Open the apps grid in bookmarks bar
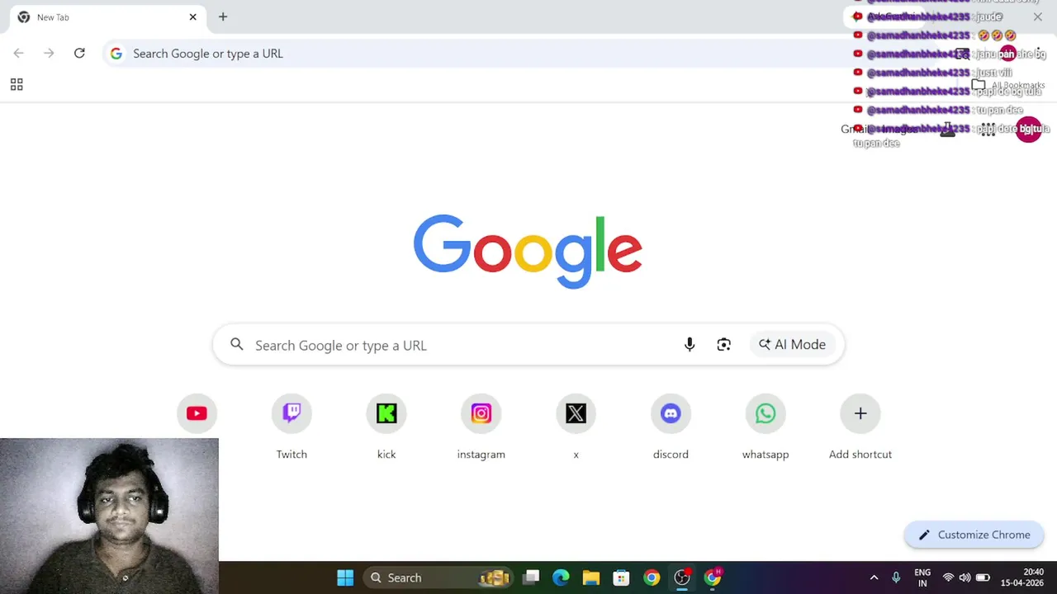 17,84
